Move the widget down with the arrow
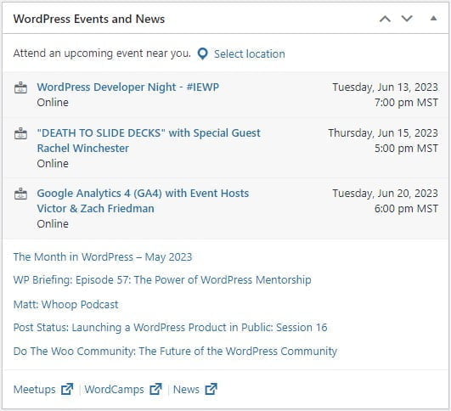Viewport: 451px width, 411px height. (407, 19)
